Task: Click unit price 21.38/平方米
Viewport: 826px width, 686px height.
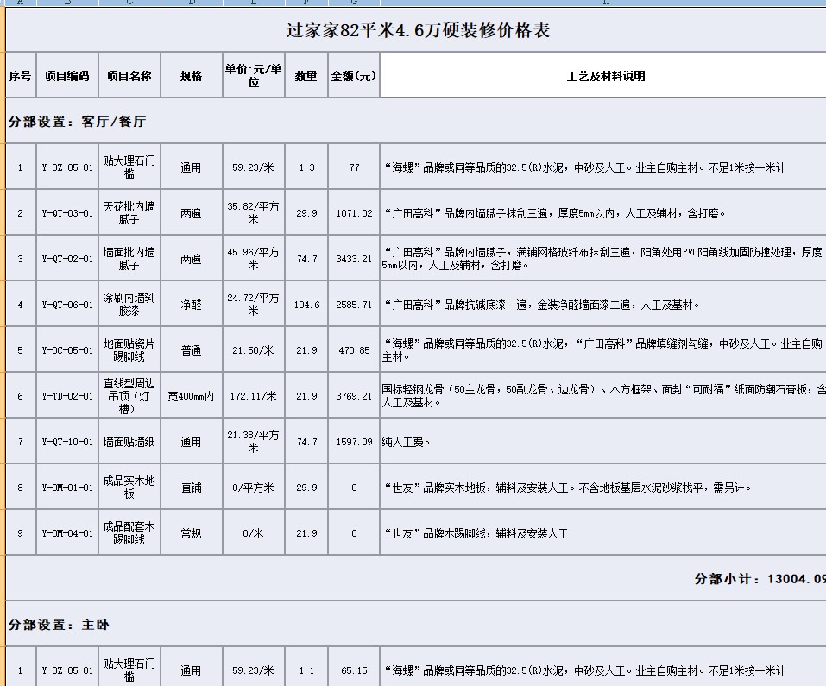Action: [x=254, y=442]
